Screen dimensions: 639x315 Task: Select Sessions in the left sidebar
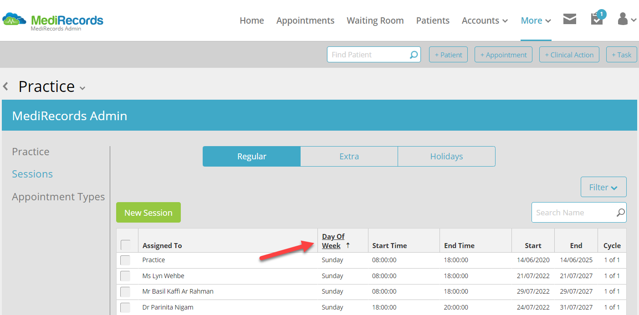click(32, 174)
